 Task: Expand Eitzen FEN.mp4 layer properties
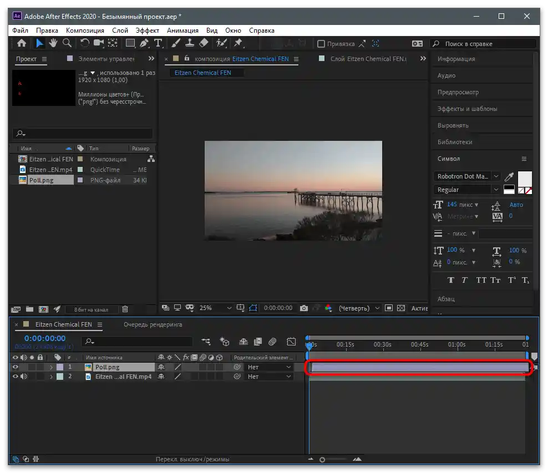tap(52, 377)
